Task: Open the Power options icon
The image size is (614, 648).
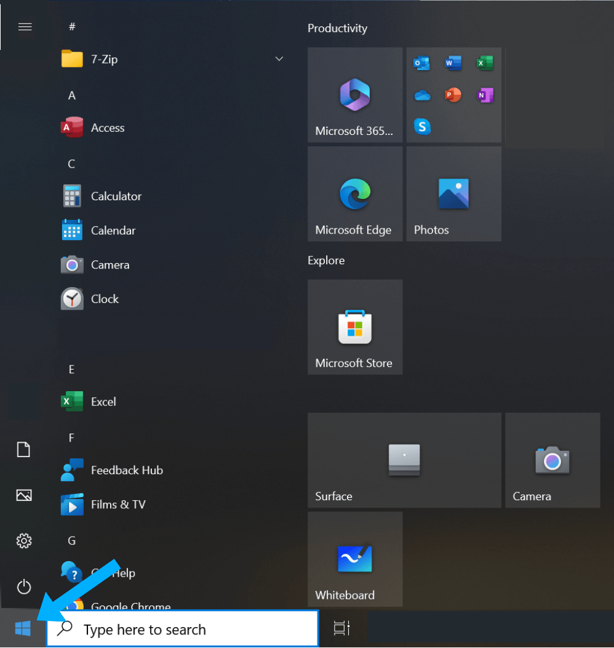Action: coord(24,586)
